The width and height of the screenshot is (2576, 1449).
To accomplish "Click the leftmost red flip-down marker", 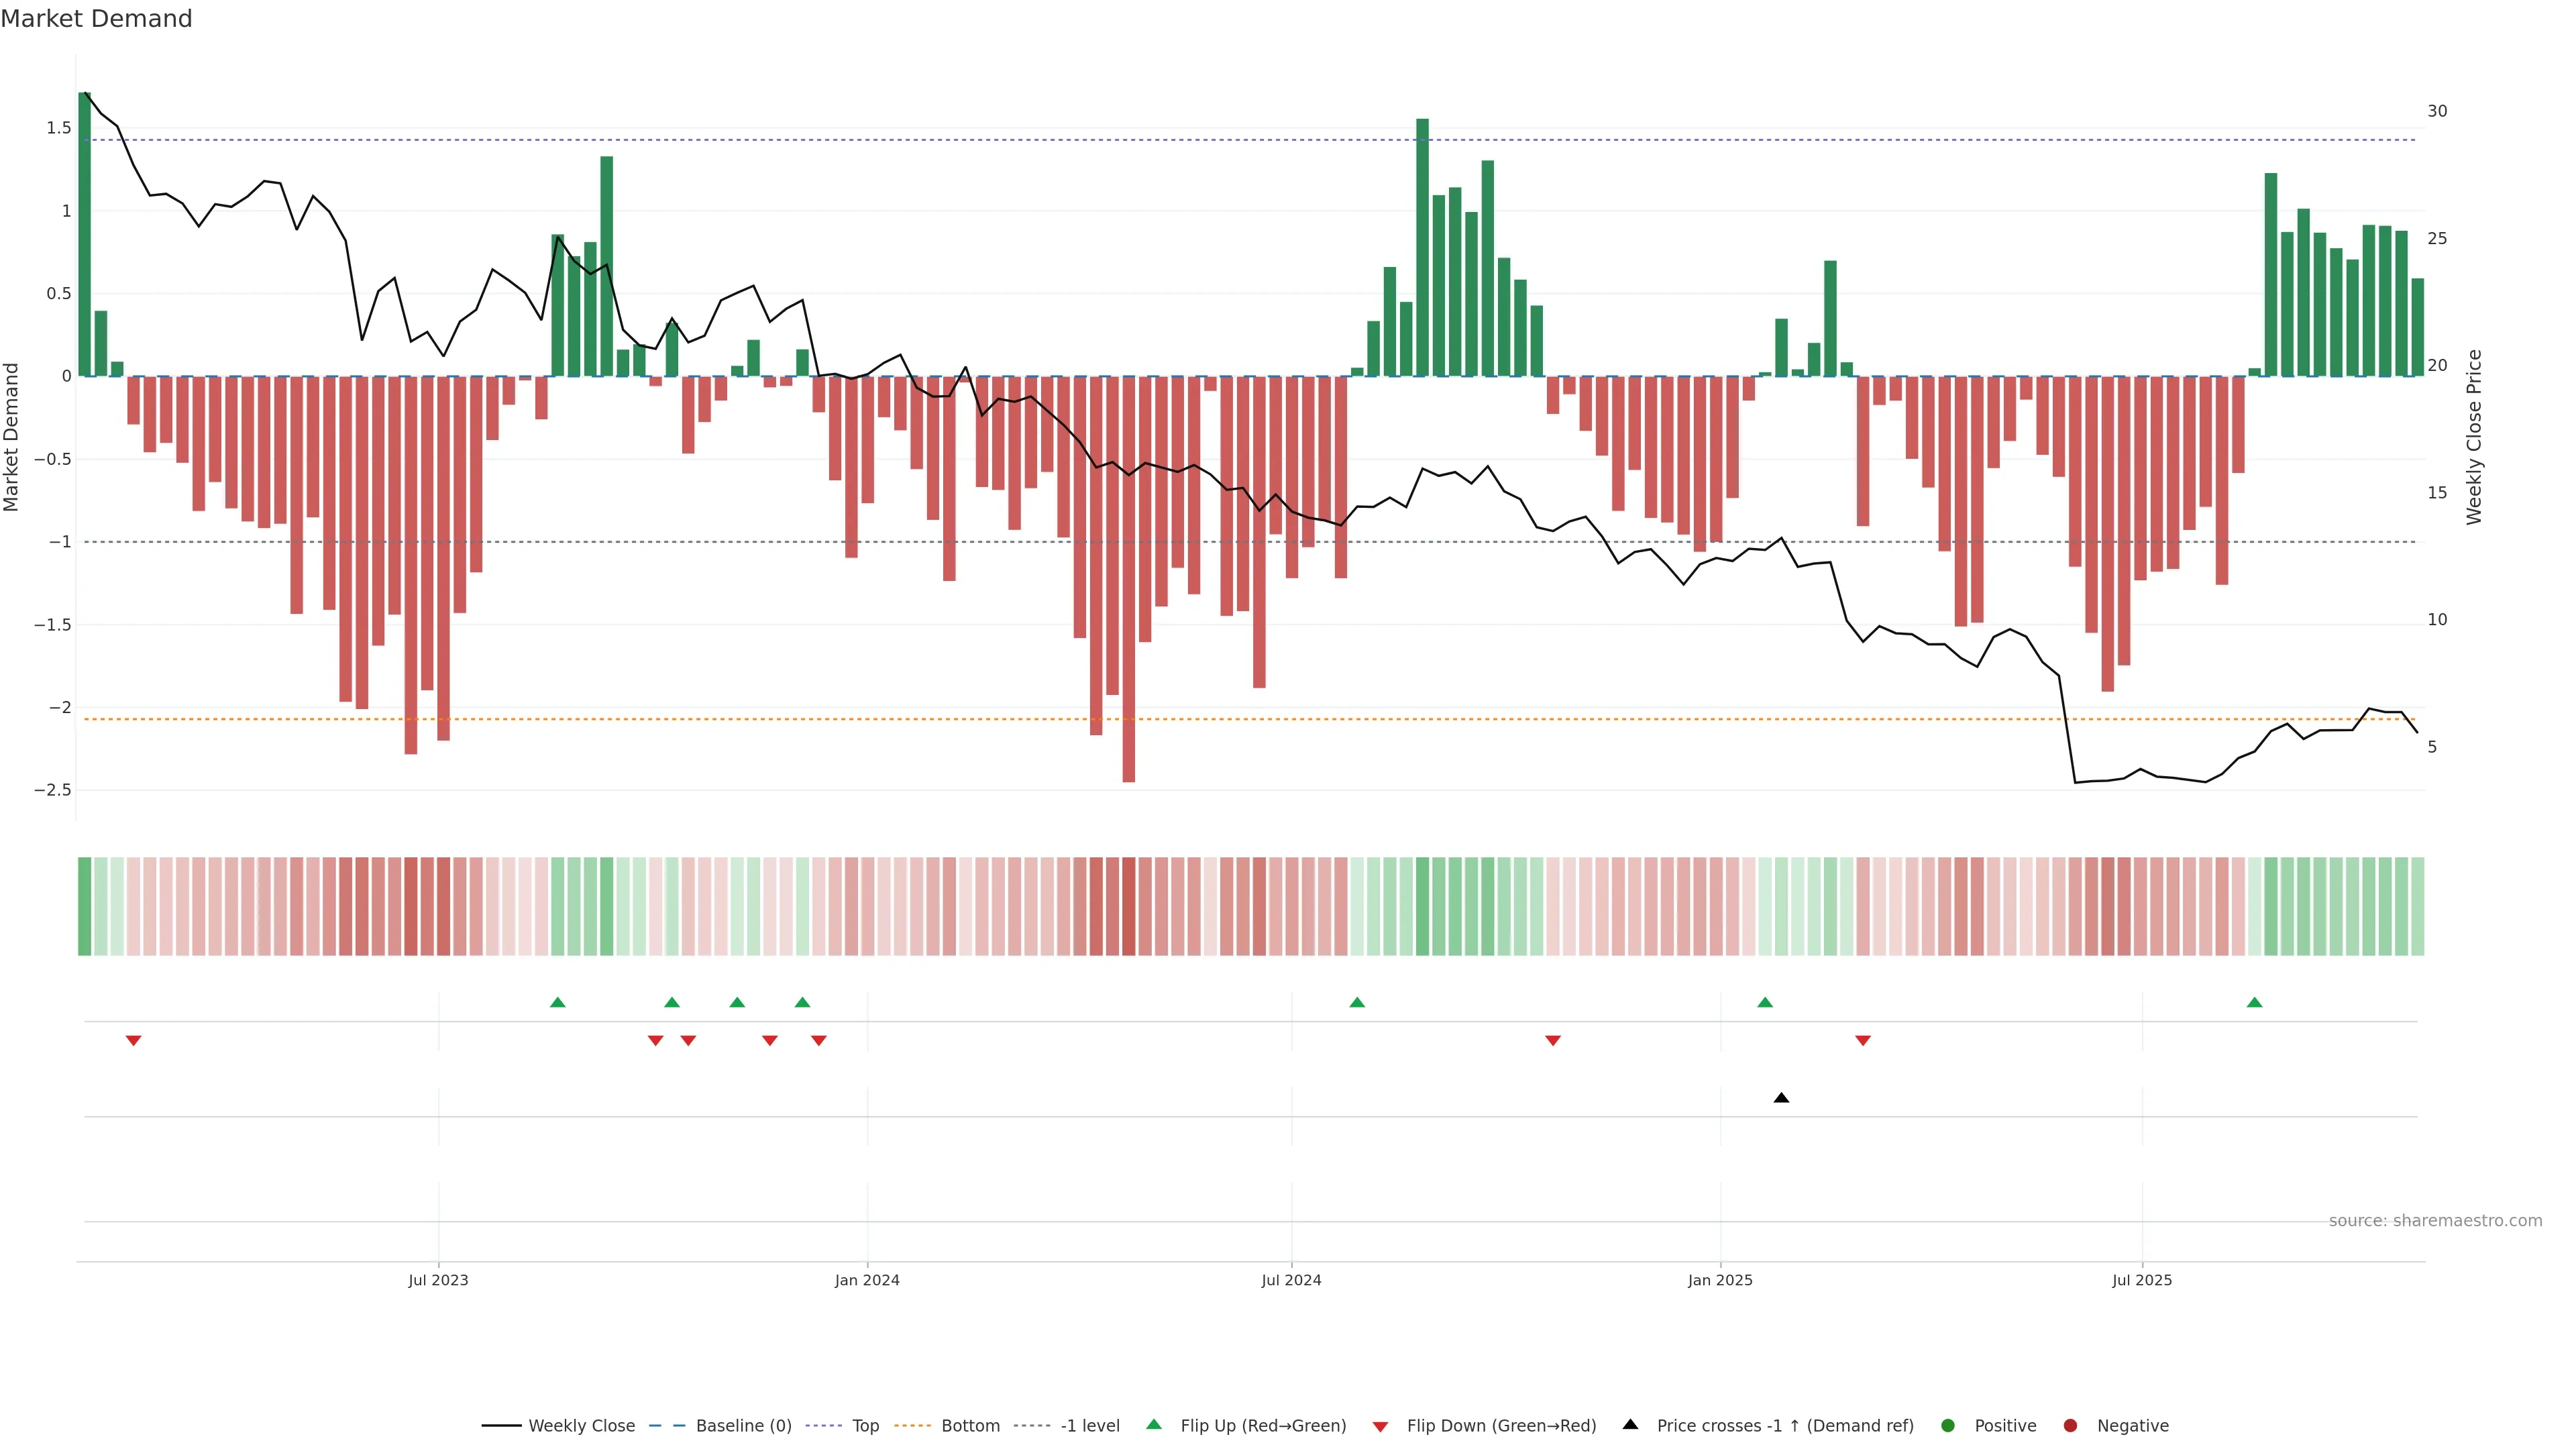I will pyautogui.click(x=133, y=1041).
